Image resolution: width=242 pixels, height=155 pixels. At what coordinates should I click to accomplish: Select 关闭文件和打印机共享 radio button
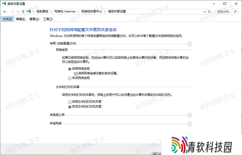pos(70,107)
